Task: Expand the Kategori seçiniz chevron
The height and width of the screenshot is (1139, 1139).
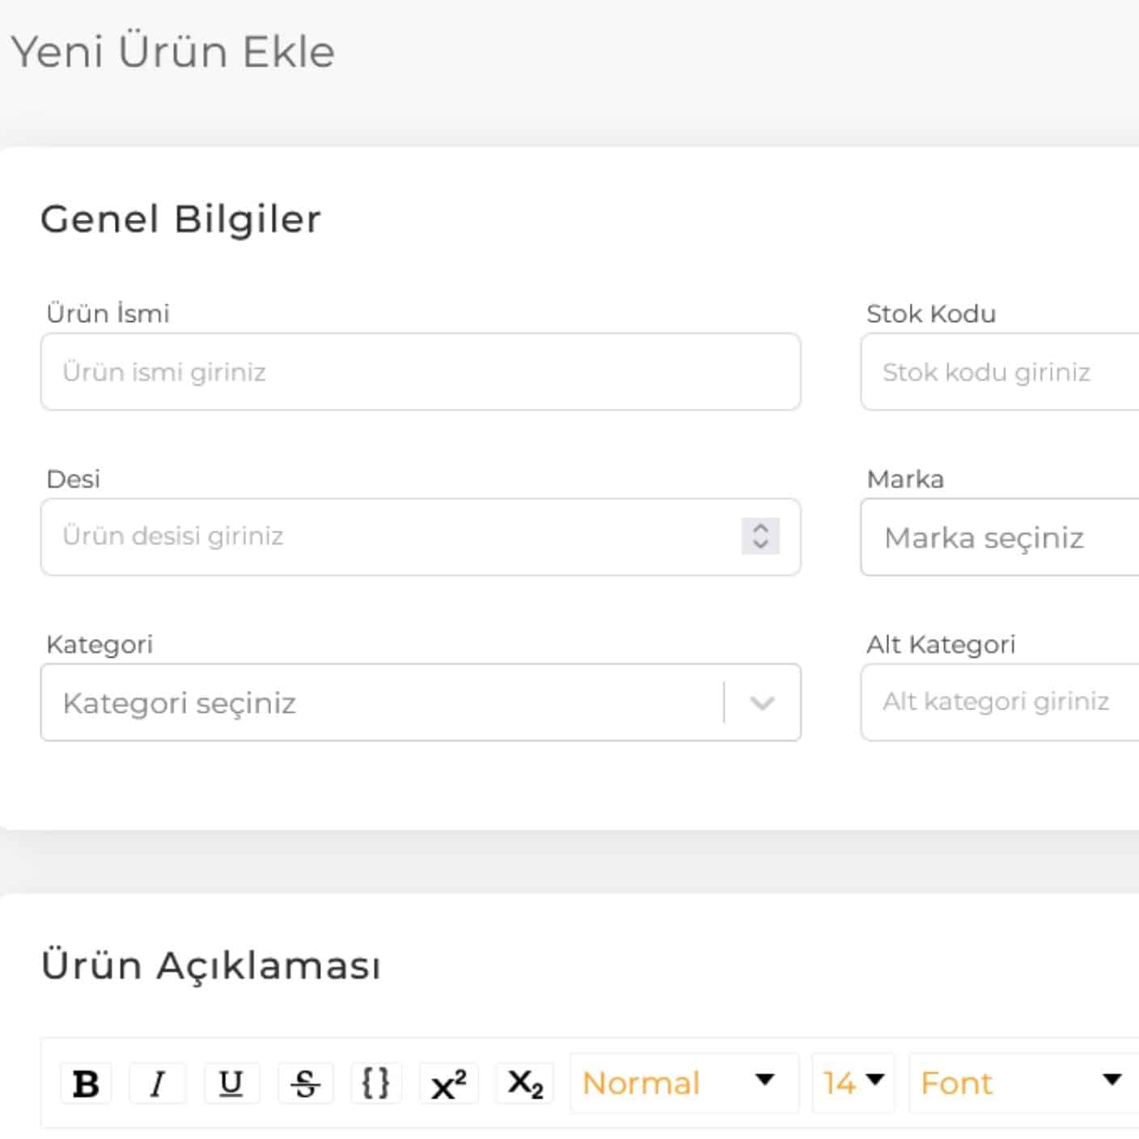Action: 762,703
